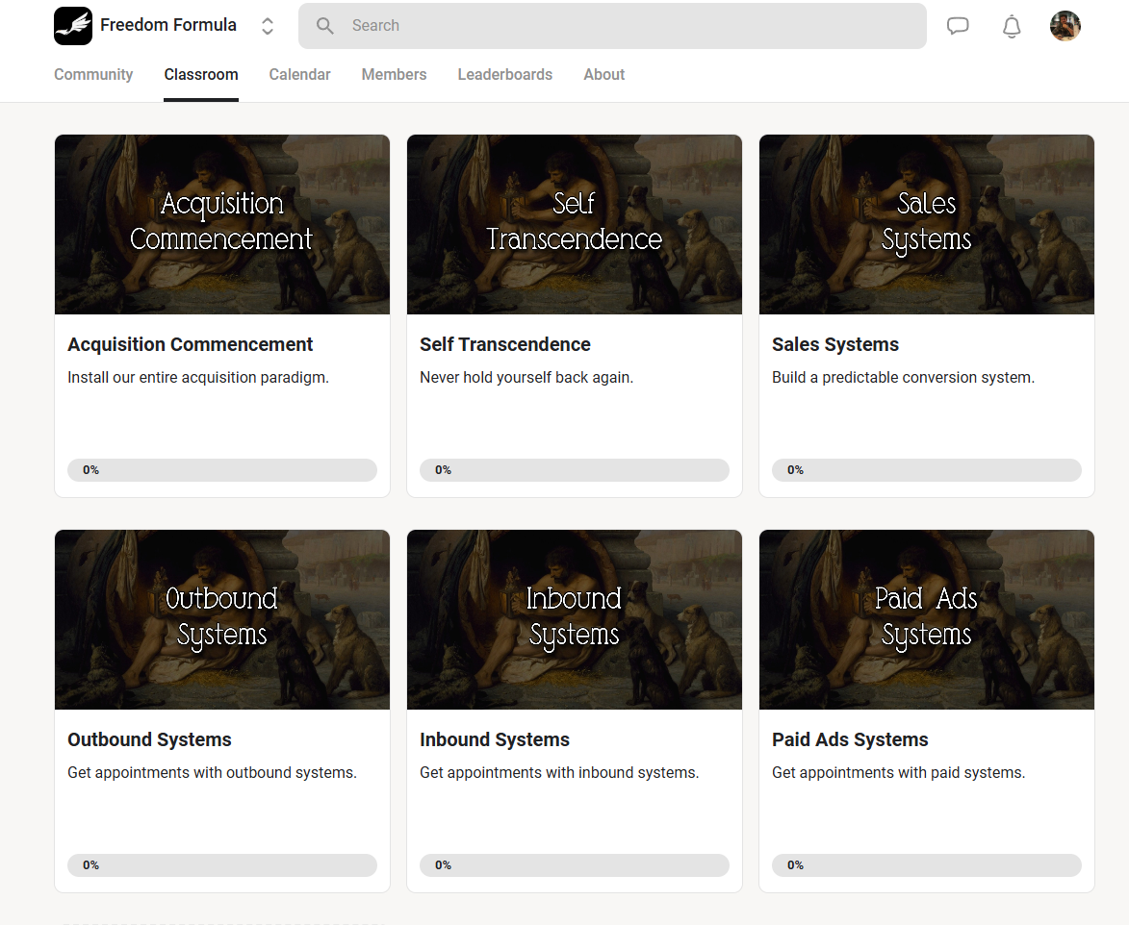1129x925 pixels.
Task: Open the notifications bell icon
Action: (x=1012, y=26)
